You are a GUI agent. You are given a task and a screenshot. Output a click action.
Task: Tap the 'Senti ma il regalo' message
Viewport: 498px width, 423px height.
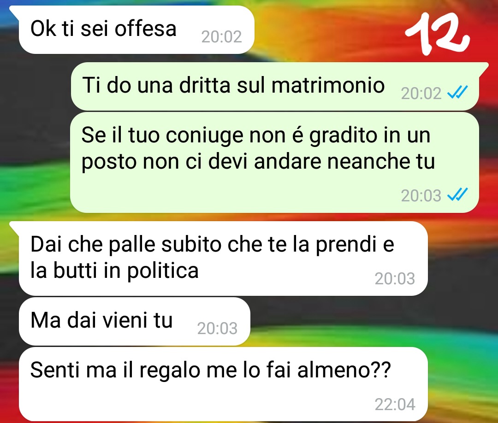pos(223,384)
